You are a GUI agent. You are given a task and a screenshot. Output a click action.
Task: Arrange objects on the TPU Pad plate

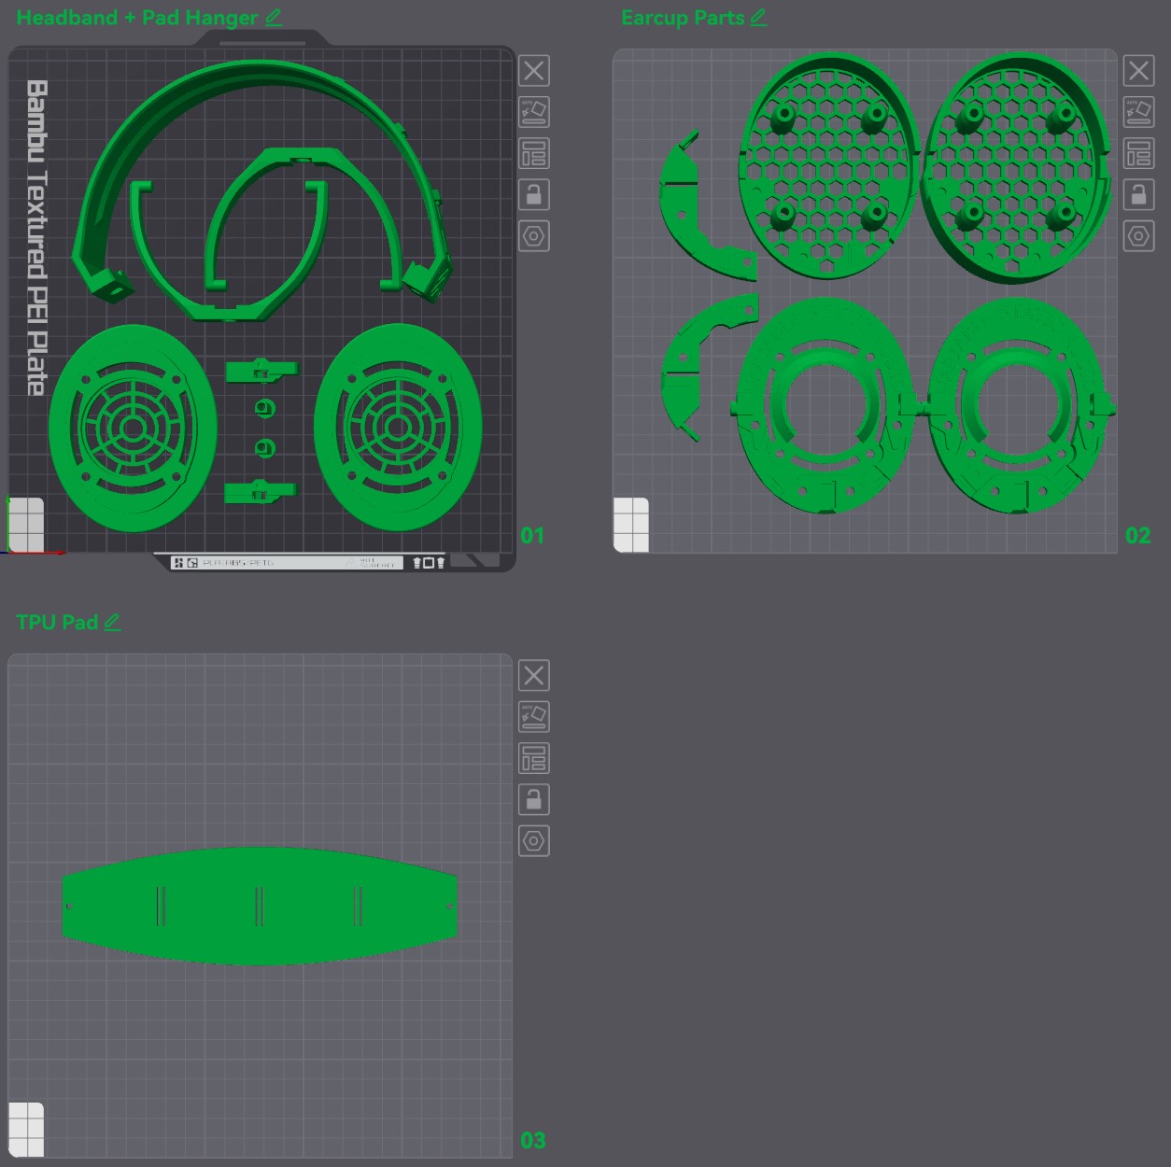[x=534, y=758]
